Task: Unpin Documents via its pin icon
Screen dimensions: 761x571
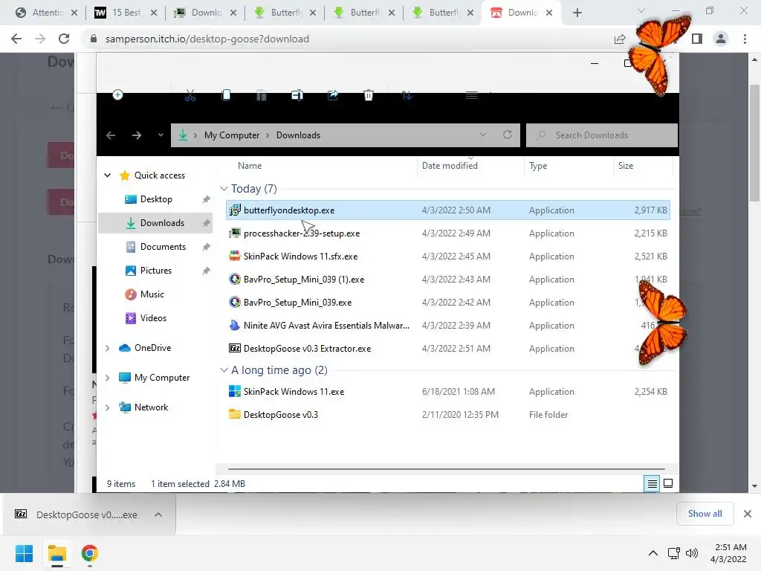Action: [207, 247]
